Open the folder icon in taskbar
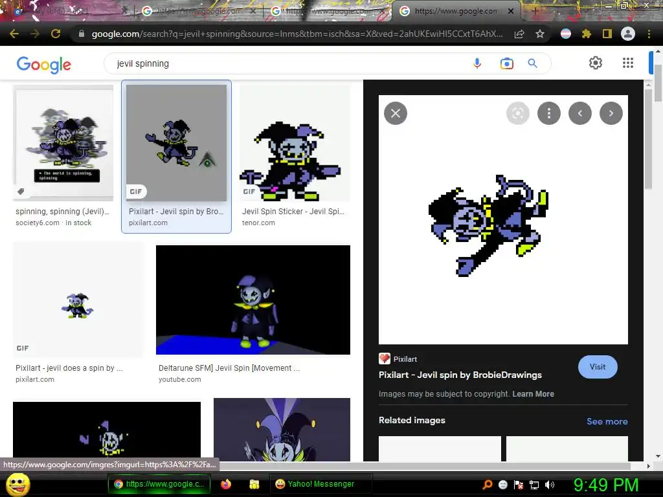663x497 pixels. pyautogui.click(x=254, y=484)
